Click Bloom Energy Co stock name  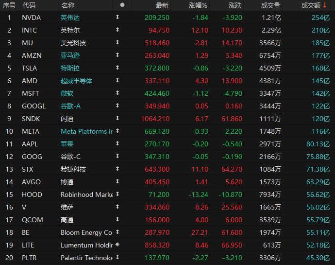click(86, 232)
